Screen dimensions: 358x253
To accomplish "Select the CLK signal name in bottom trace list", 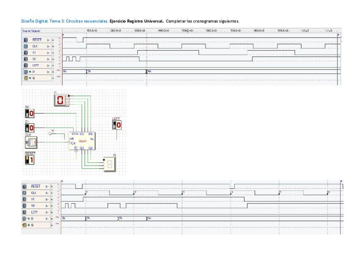I will [34, 193].
